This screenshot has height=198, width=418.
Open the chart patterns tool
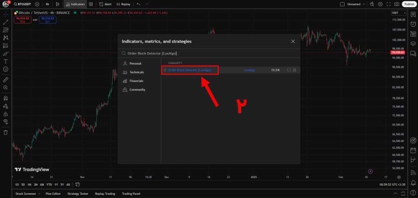[6, 38]
